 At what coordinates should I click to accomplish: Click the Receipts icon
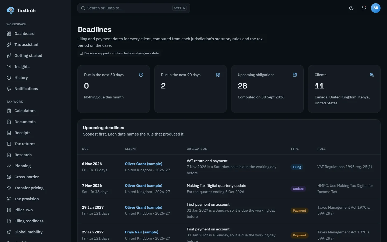pyautogui.click(x=9, y=133)
